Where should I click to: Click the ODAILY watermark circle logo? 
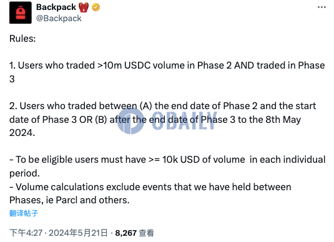point(130,121)
